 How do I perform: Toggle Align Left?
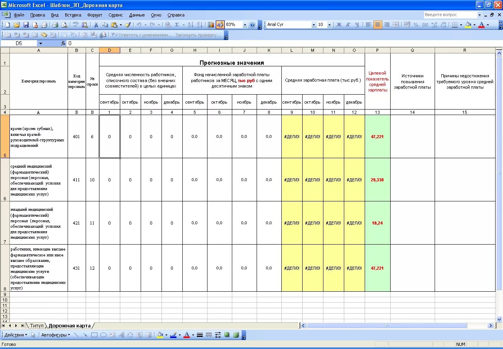click(x=369, y=25)
